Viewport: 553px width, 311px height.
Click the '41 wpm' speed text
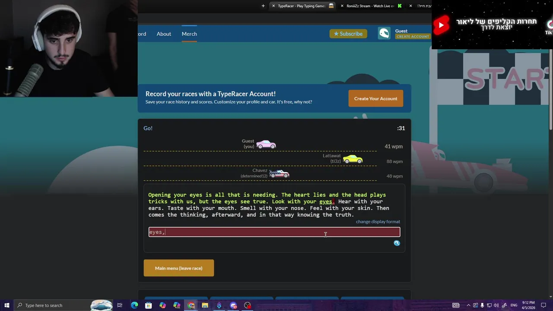[x=394, y=146]
